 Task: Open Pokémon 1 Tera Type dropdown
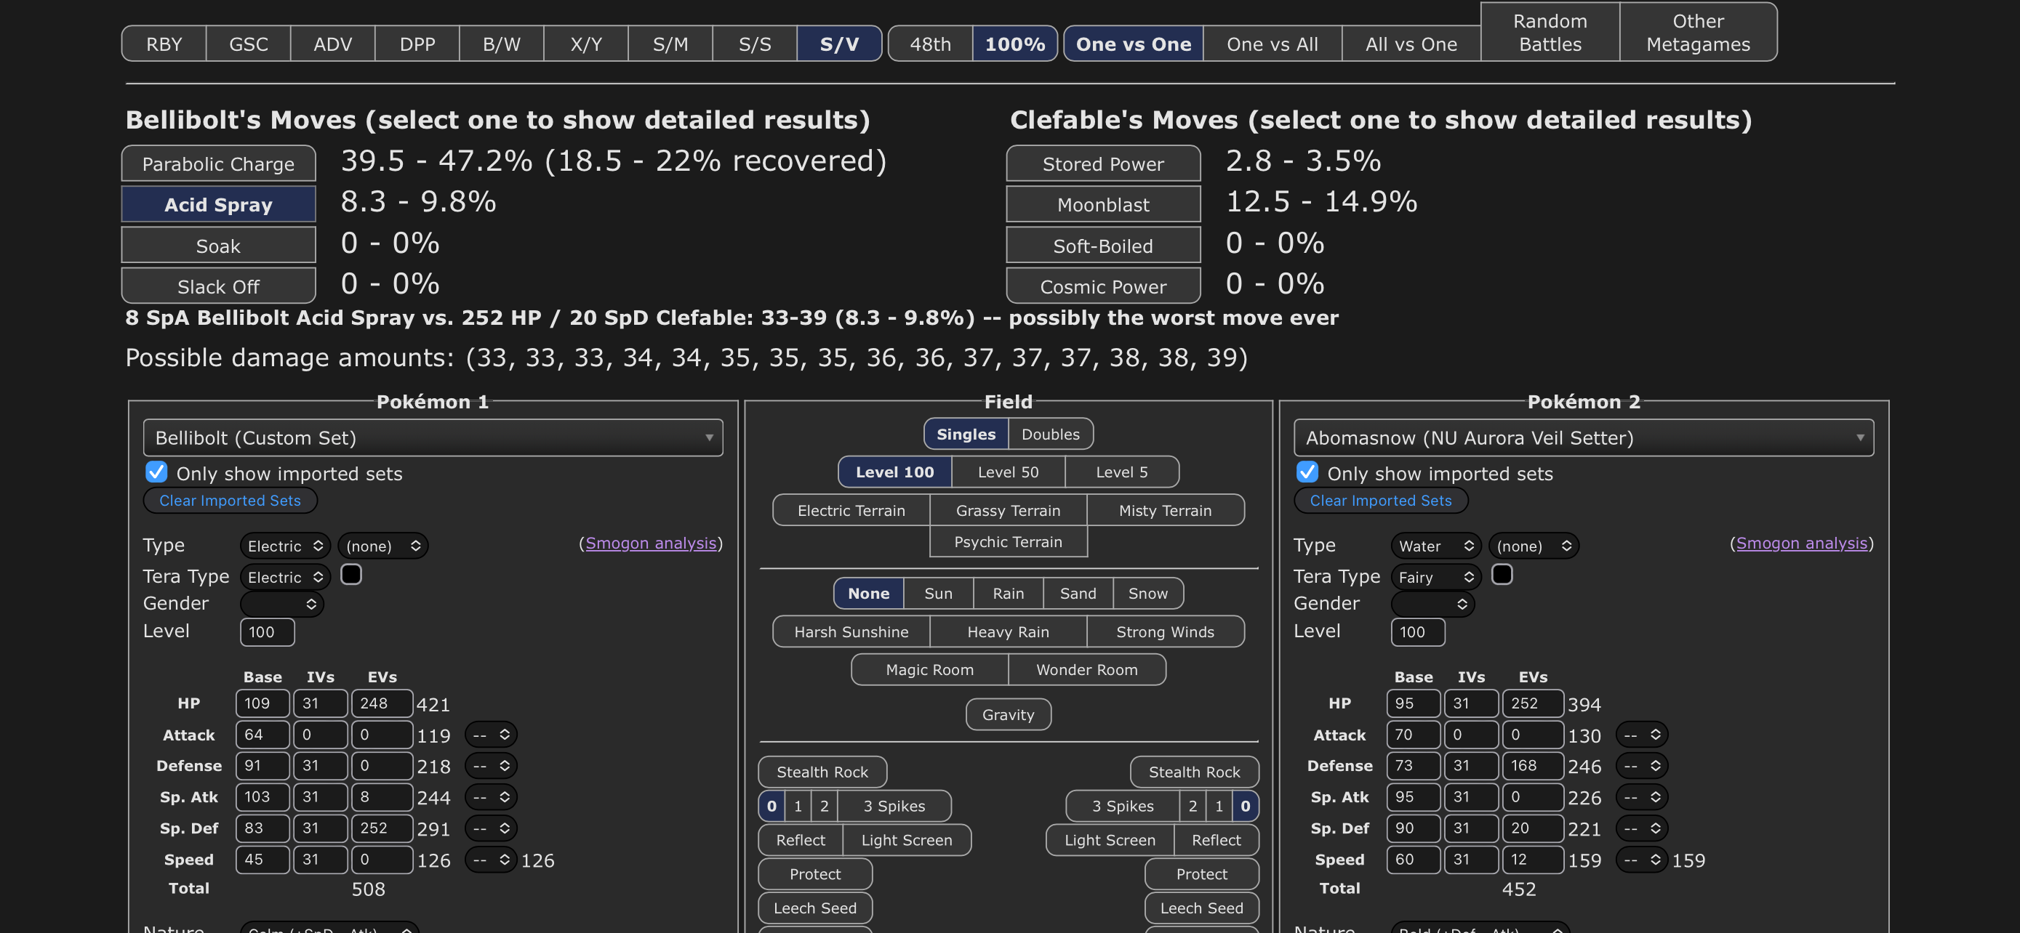tap(284, 578)
